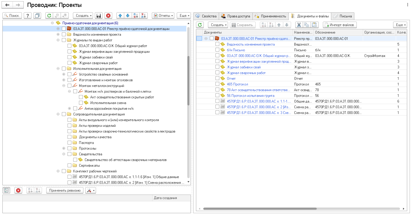Collapse the Монтаж металлоконструкций tree node

[64, 86]
